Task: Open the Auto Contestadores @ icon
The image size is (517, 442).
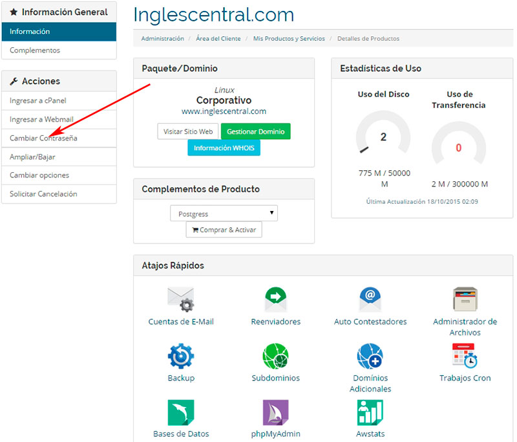Action: [370, 300]
